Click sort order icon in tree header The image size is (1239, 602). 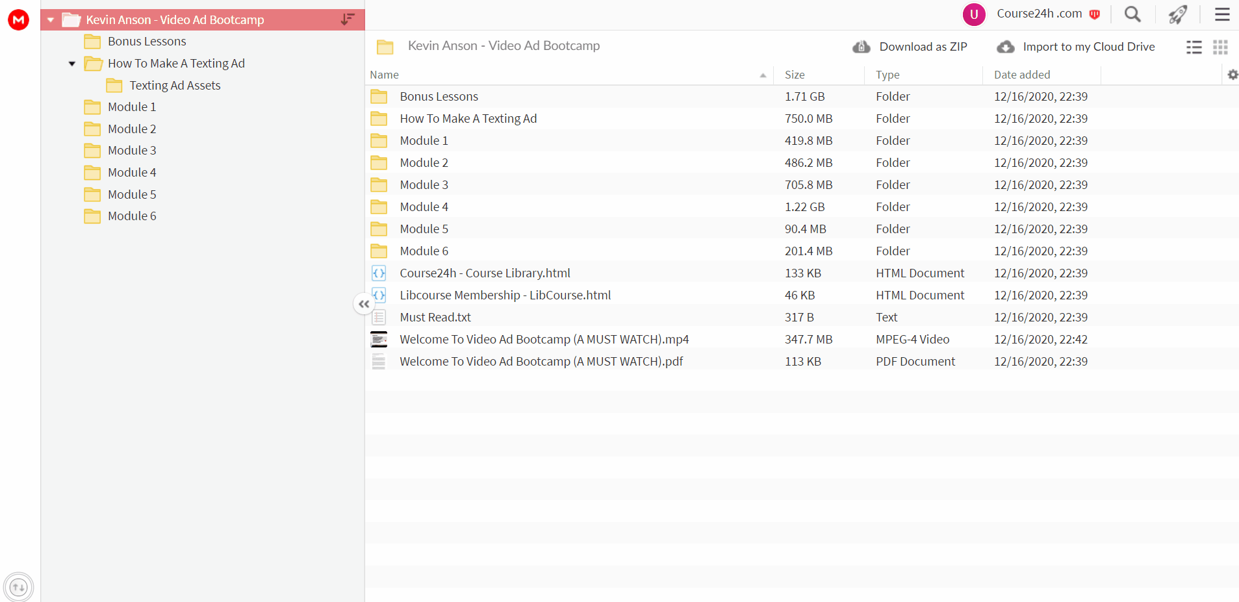coord(348,19)
